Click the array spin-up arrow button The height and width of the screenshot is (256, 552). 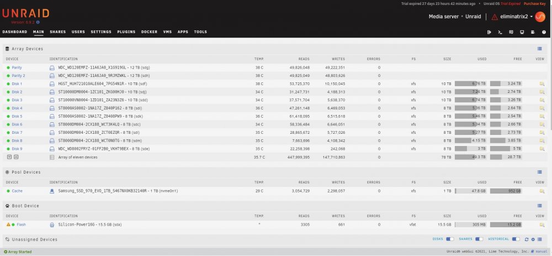click(x=16, y=157)
